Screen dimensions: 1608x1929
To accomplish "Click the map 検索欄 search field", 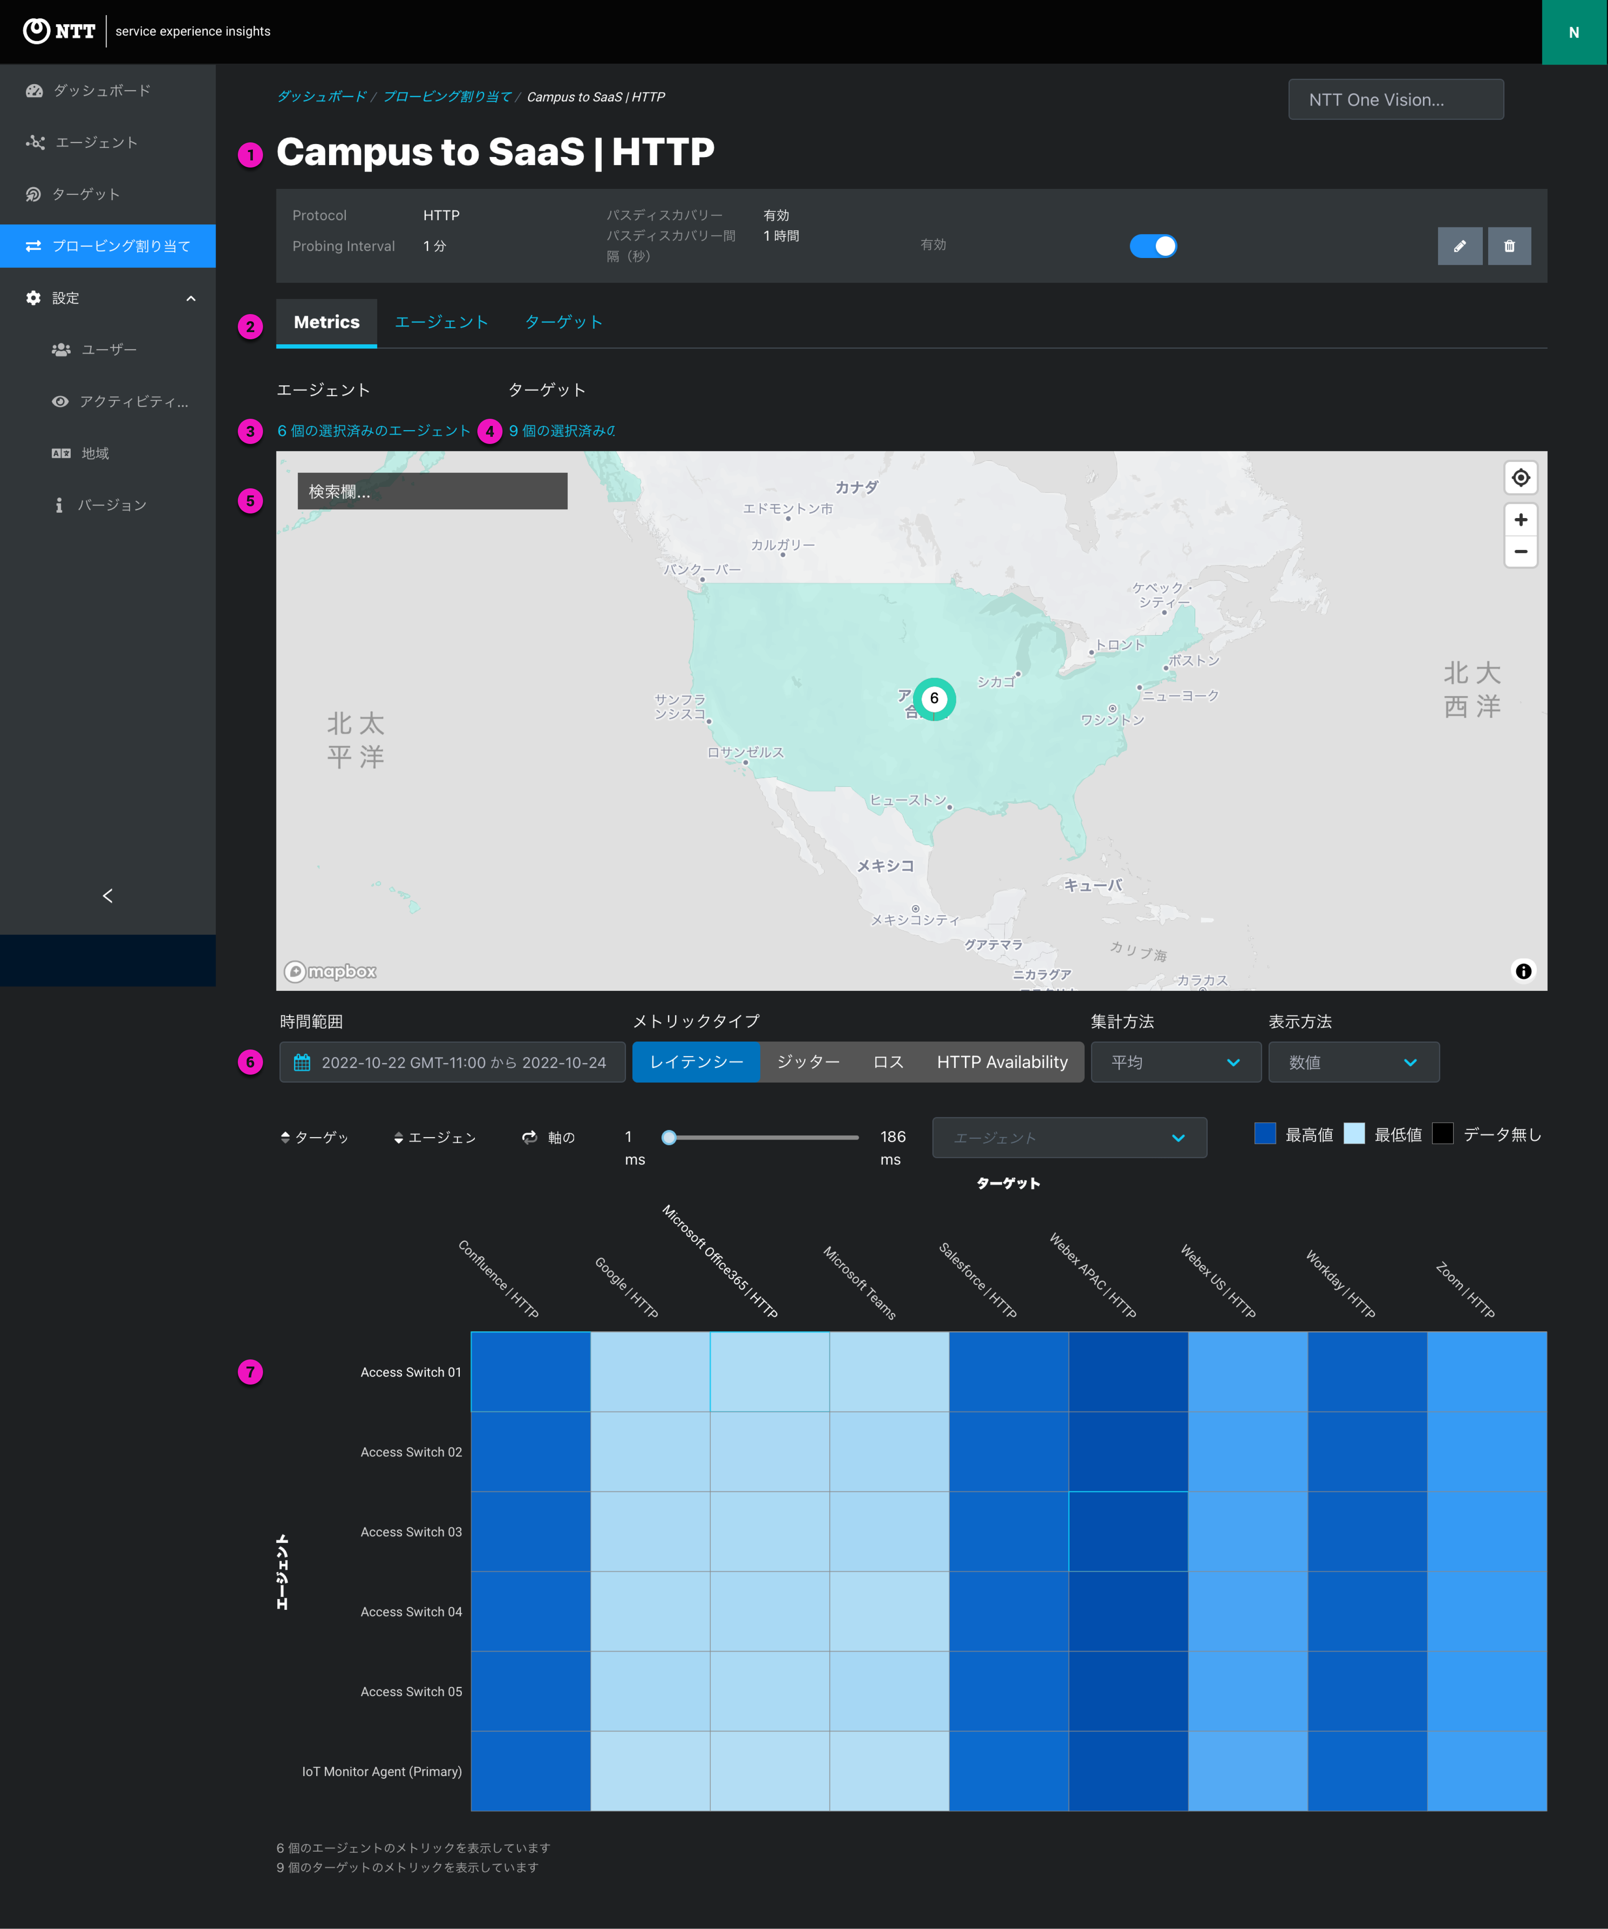I will tap(432, 490).
